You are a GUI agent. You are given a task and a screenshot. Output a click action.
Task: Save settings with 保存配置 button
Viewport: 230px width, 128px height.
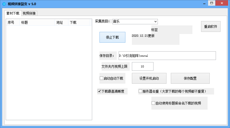point(190,78)
